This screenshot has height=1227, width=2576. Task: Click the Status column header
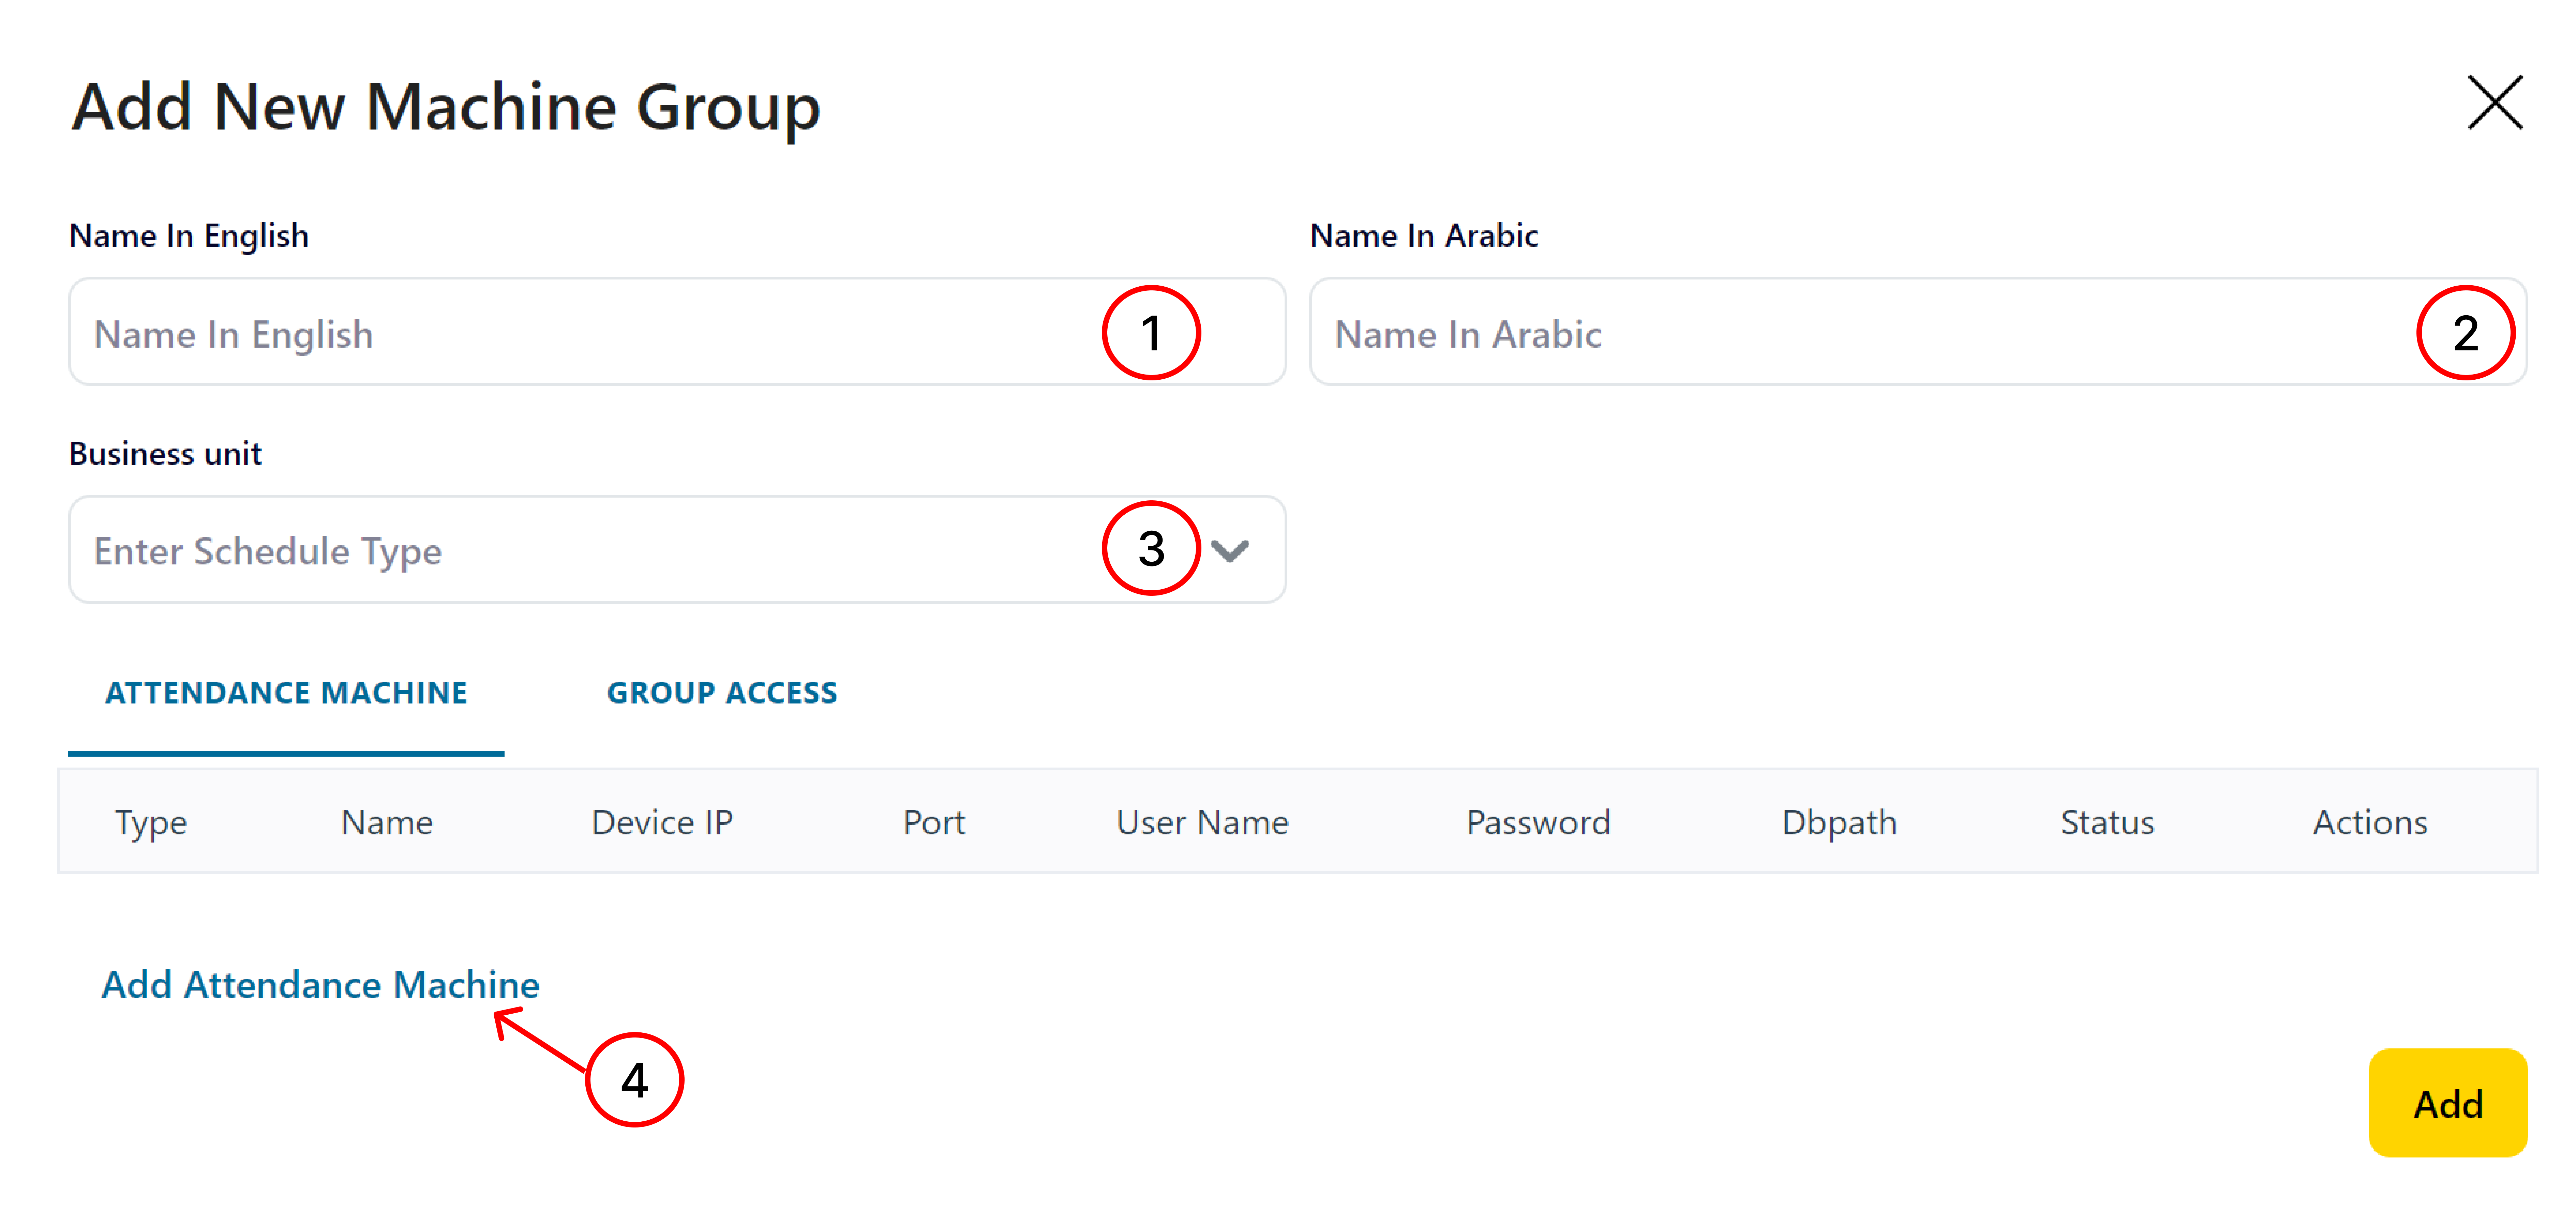2107,822
